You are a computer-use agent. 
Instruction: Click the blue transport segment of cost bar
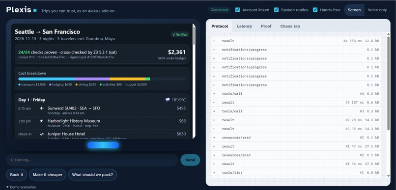(47, 79)
